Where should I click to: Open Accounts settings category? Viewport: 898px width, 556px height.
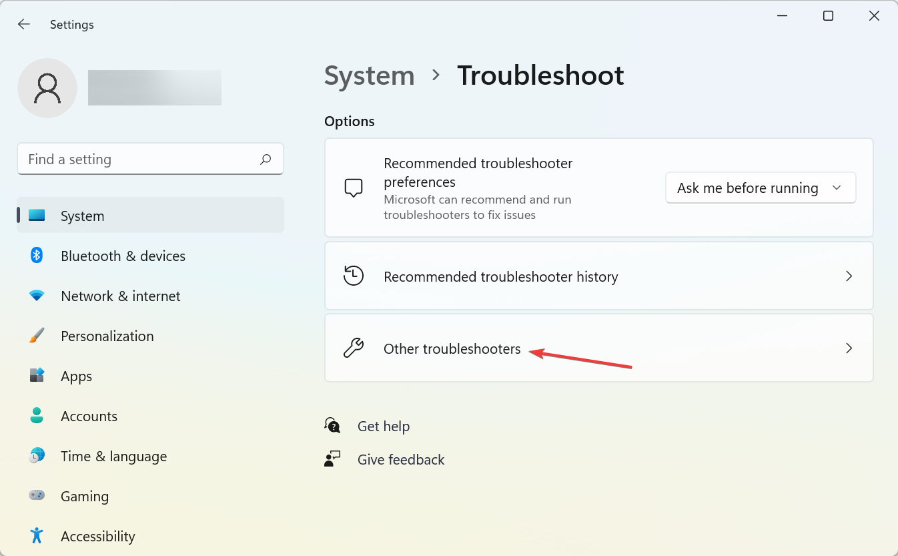(x=89, y=416)
